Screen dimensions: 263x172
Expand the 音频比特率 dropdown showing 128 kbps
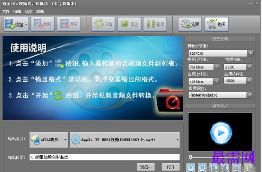216,81
